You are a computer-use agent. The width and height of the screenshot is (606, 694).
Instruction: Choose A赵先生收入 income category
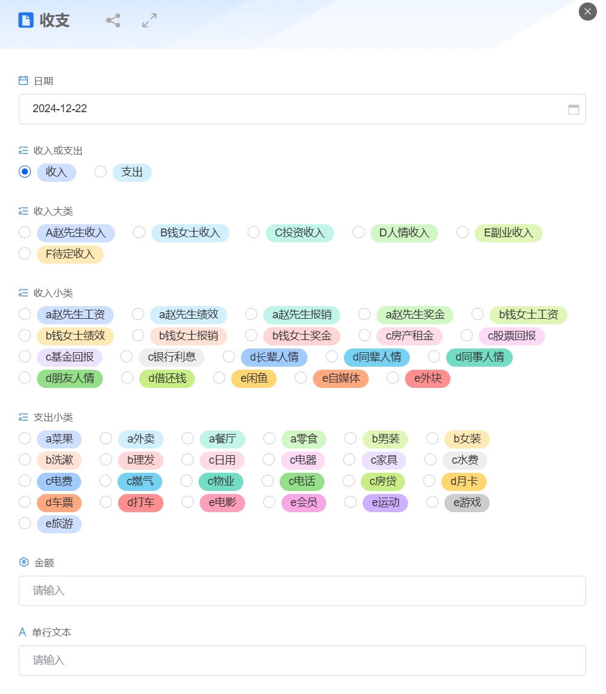click(x=25, y=233)
